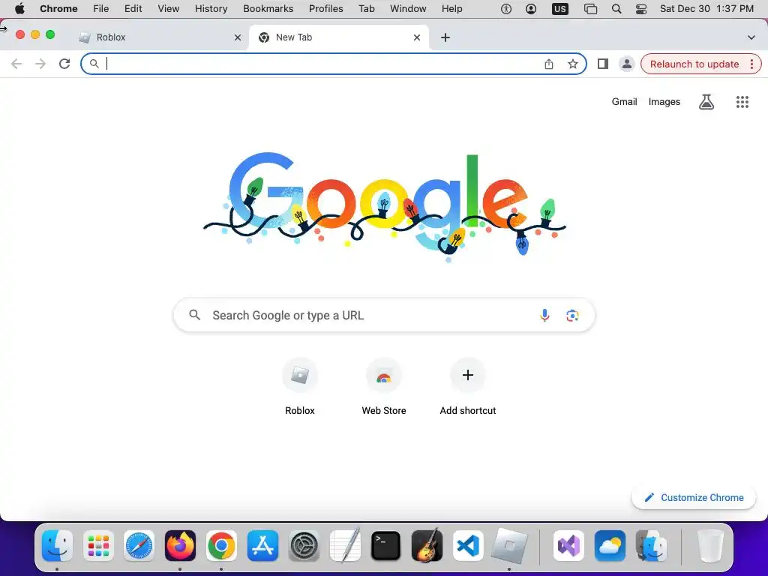768x576 pixels.
Task: Open the Gmail link
Action: tap(624, 102)
